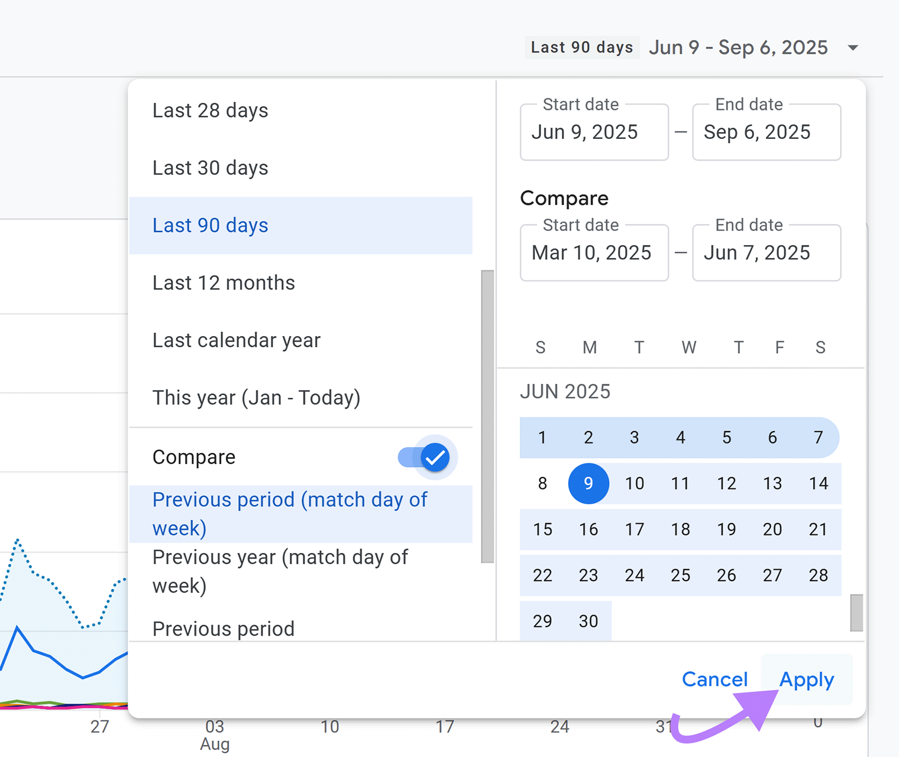Select the "Last 28 days" preset
The height and width of the screenshot is (757, 899).
[x=210, y=111]
